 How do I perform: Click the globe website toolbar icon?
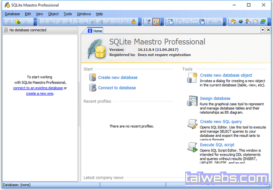click(x=241, y=22)
